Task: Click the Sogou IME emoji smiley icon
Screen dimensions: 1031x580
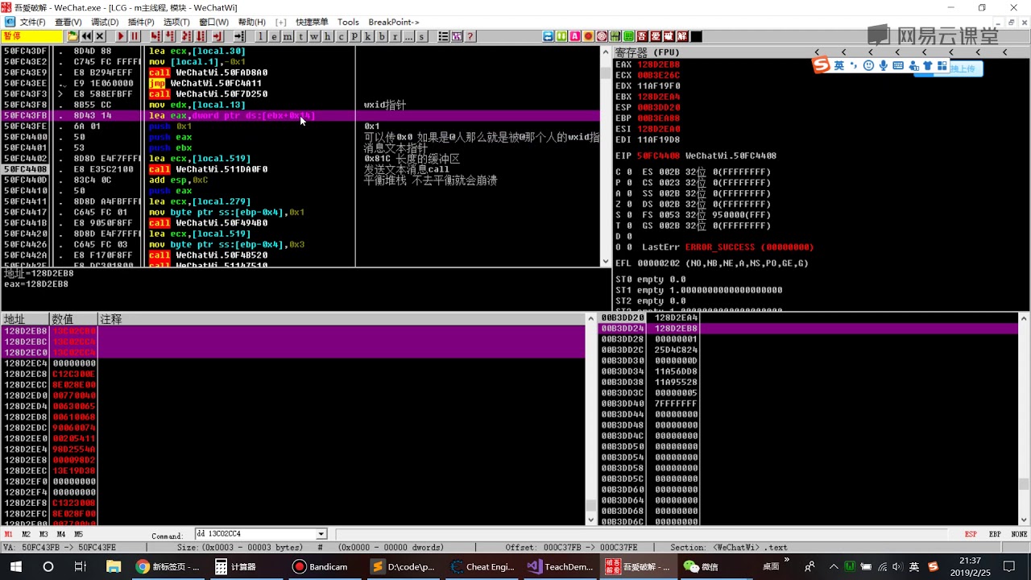Action: [x=868, y=66]
